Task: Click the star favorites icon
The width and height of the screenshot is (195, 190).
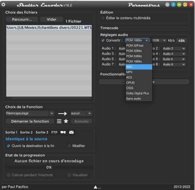Action: tap(66, 121)
